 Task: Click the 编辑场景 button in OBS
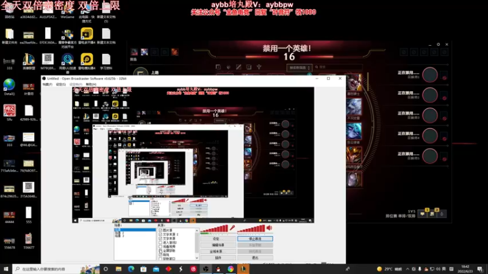tap(218, 245)
